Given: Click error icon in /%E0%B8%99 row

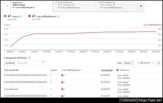Looking at the screenshot, I should pyautogui.click(x=62, y=96).
